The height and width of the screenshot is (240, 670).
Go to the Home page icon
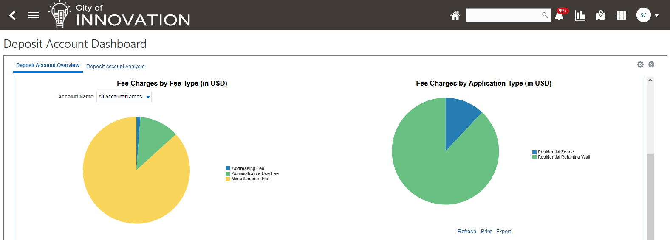[x=455, y=16]
